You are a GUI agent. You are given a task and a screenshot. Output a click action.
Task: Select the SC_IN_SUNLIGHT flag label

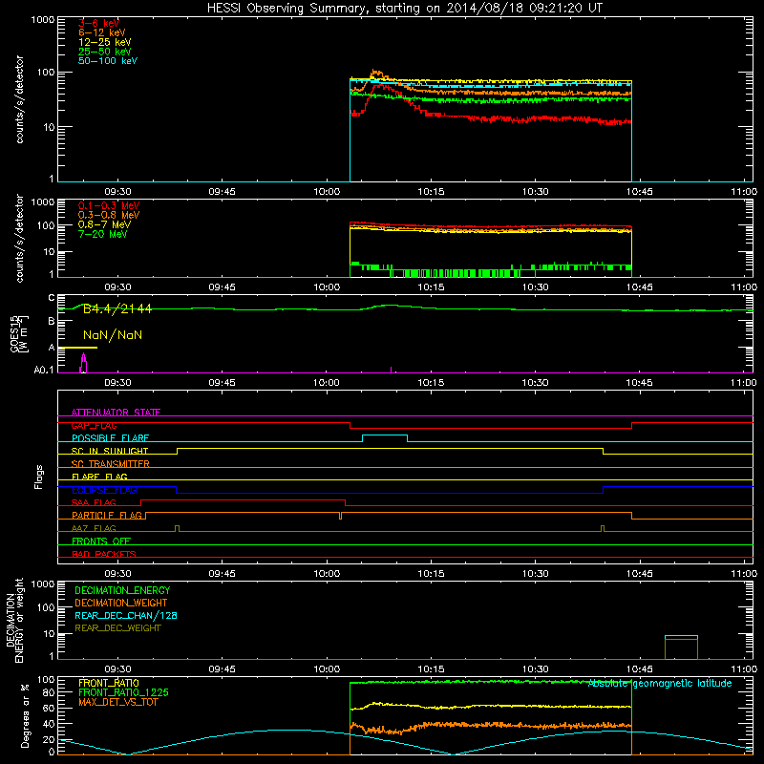coord(110,451)
